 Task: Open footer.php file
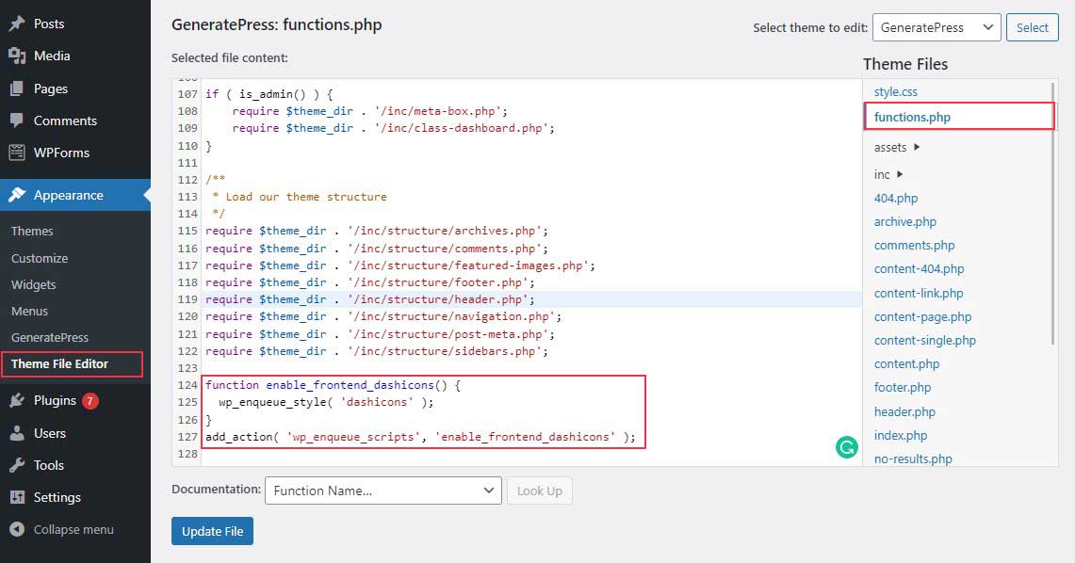click(x=903, y=388)
